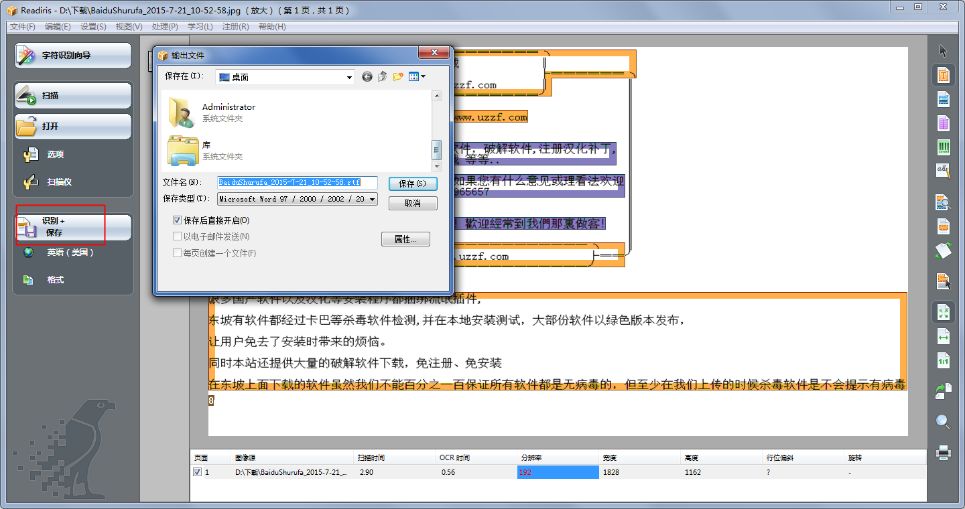Click the 每页创建一个文件 checkbox
The width and height of the screenshot is (965, 509).
coord(177,253)
